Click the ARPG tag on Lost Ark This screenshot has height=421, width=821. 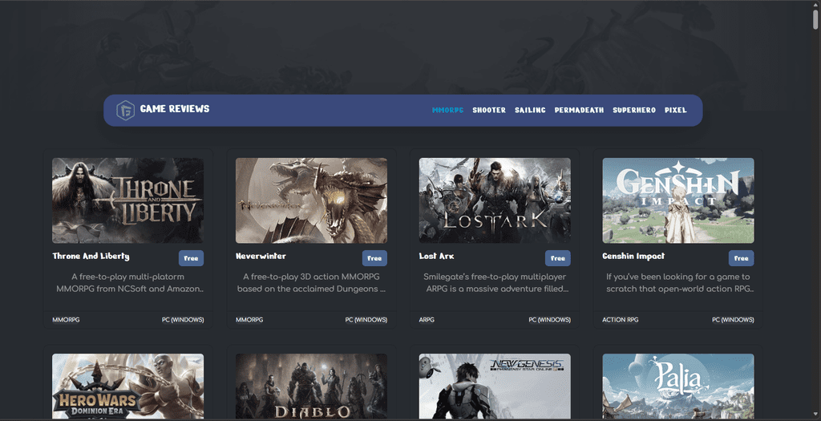tap(427, 319)
